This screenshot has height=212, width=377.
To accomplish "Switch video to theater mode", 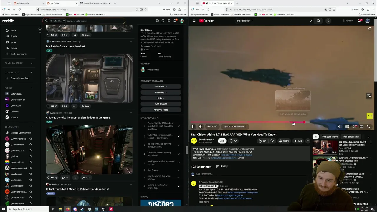I will tap(361, 127).
